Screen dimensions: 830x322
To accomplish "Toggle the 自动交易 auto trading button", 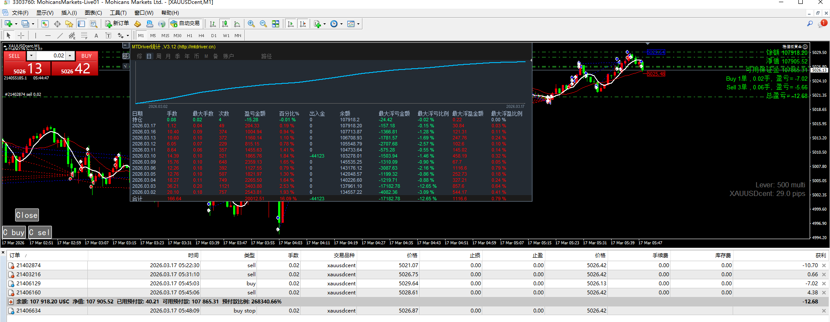I will point(185,24).
